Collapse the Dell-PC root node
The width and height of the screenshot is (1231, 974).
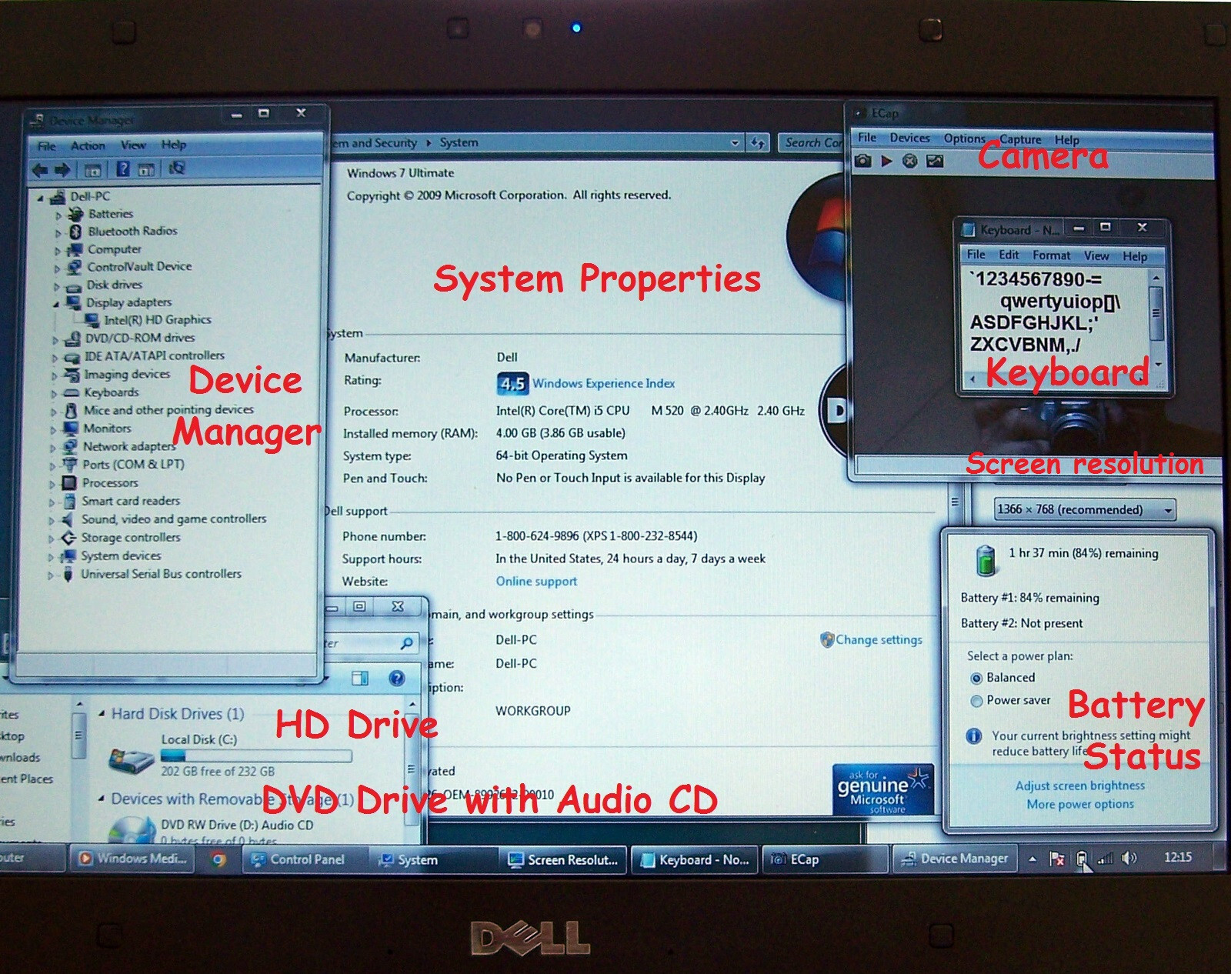pos(41,198)
